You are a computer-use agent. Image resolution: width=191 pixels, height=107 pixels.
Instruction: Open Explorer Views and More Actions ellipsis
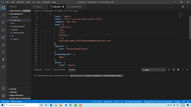tap(27, 7)
